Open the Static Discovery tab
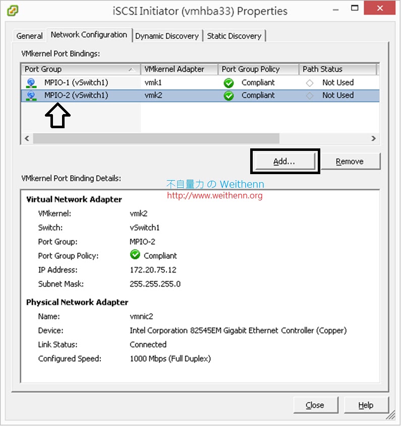Viewport: 401px width, 426px height. pos(234,36)
